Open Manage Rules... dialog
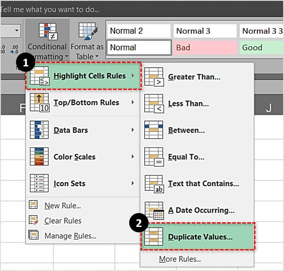 pos(70,236)
